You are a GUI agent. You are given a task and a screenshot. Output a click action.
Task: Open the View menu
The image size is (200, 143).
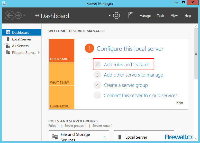tap(174, 16)
